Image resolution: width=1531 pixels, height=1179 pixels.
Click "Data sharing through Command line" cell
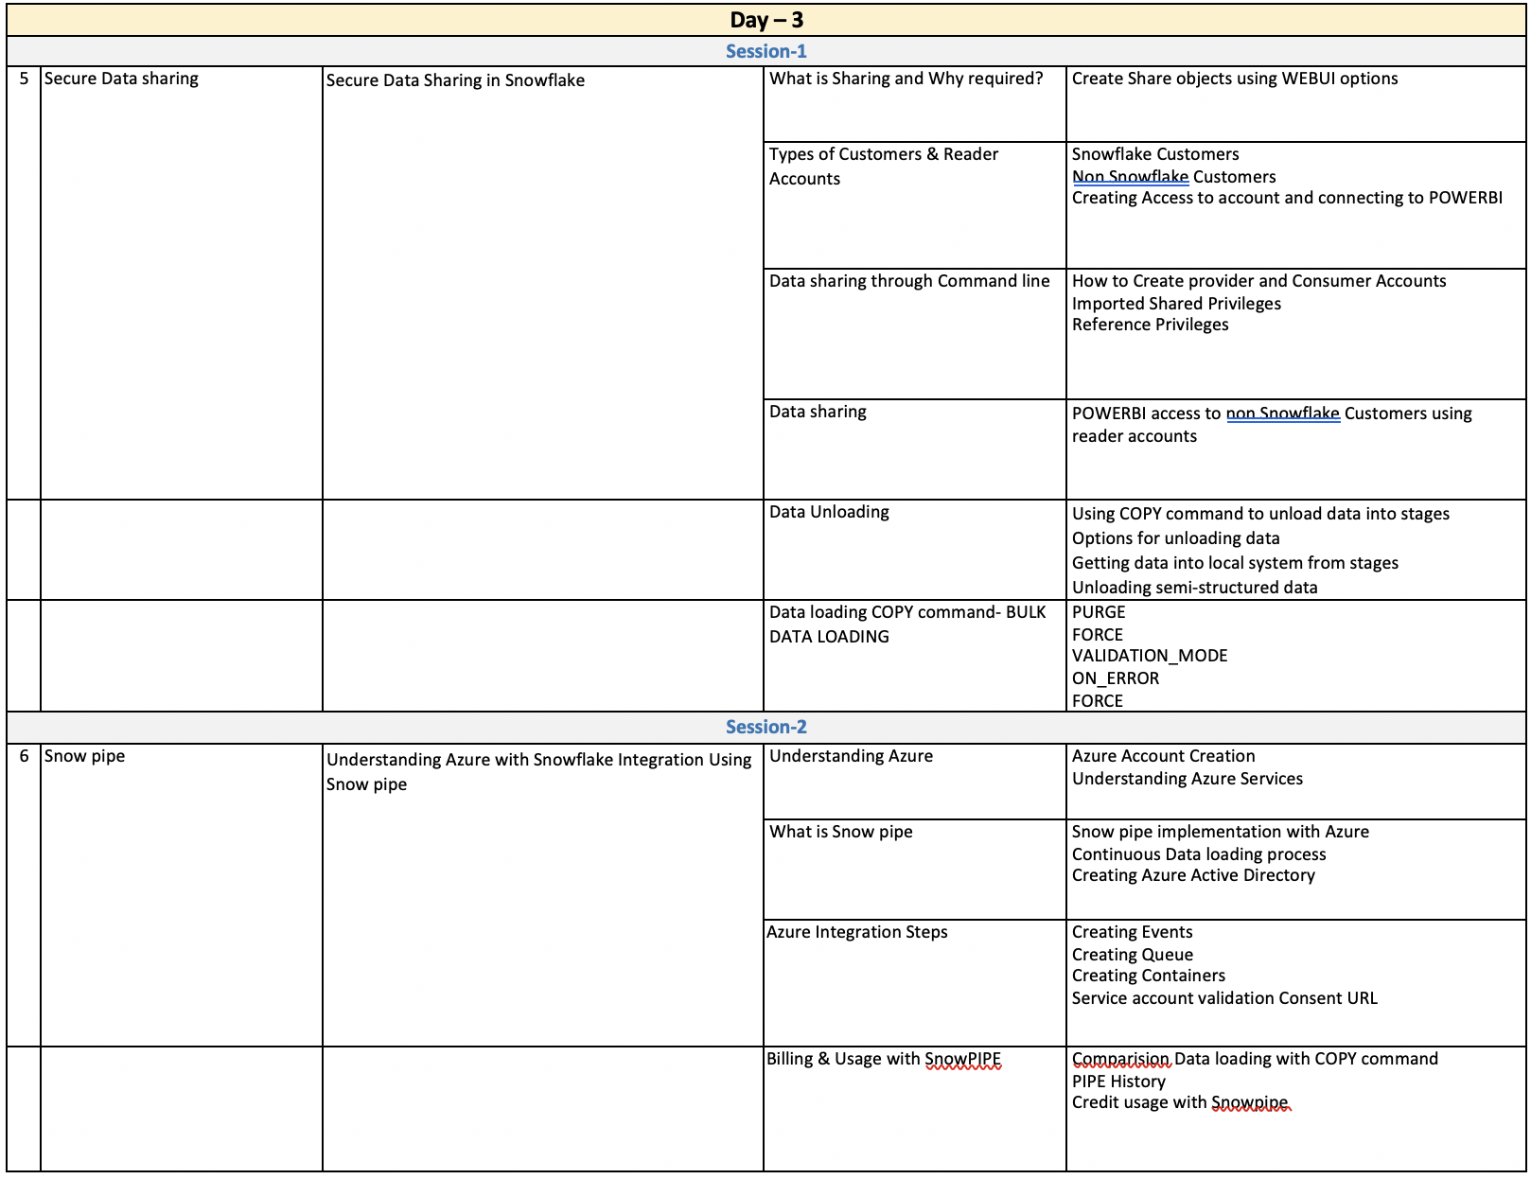tap(908, 281)
